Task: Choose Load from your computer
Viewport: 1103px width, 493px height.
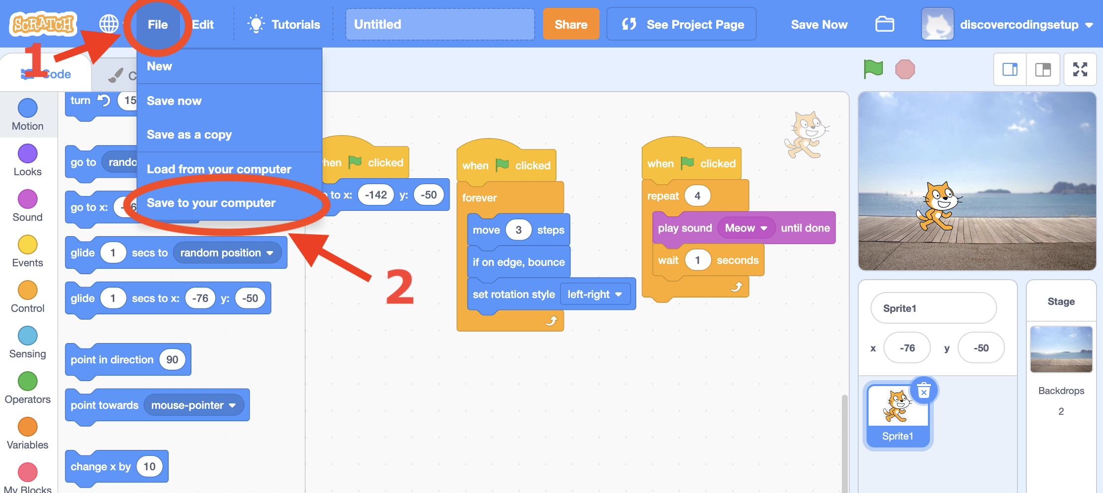Action: click(x=230, y=169)
